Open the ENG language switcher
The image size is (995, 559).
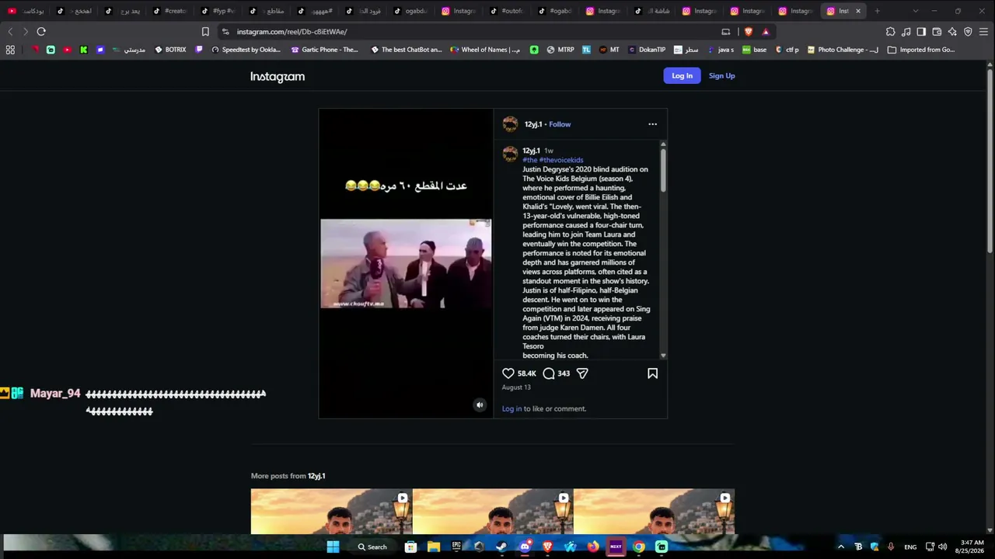pyautogui.click(x=910, y=547)
